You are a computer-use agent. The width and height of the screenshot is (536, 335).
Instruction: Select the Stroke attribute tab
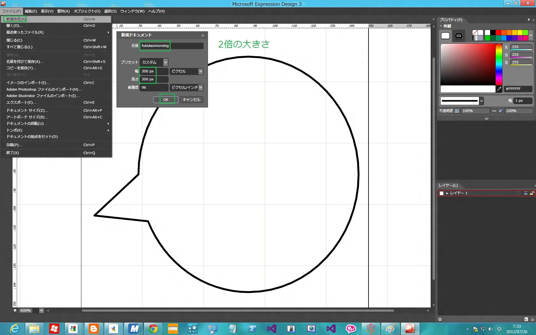click(x=459, y=36)
